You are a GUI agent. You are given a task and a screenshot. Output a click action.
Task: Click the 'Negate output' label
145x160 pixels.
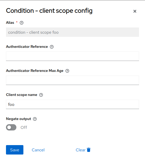click(x=18, y=119)
